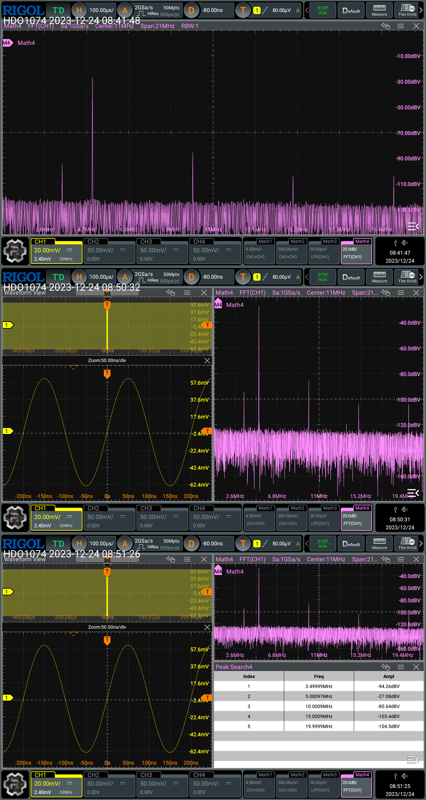Tap the RIGOL logo in the 08:41:48 capture
The height and width of the screenshot is (800, 426).
coord(23,10)
